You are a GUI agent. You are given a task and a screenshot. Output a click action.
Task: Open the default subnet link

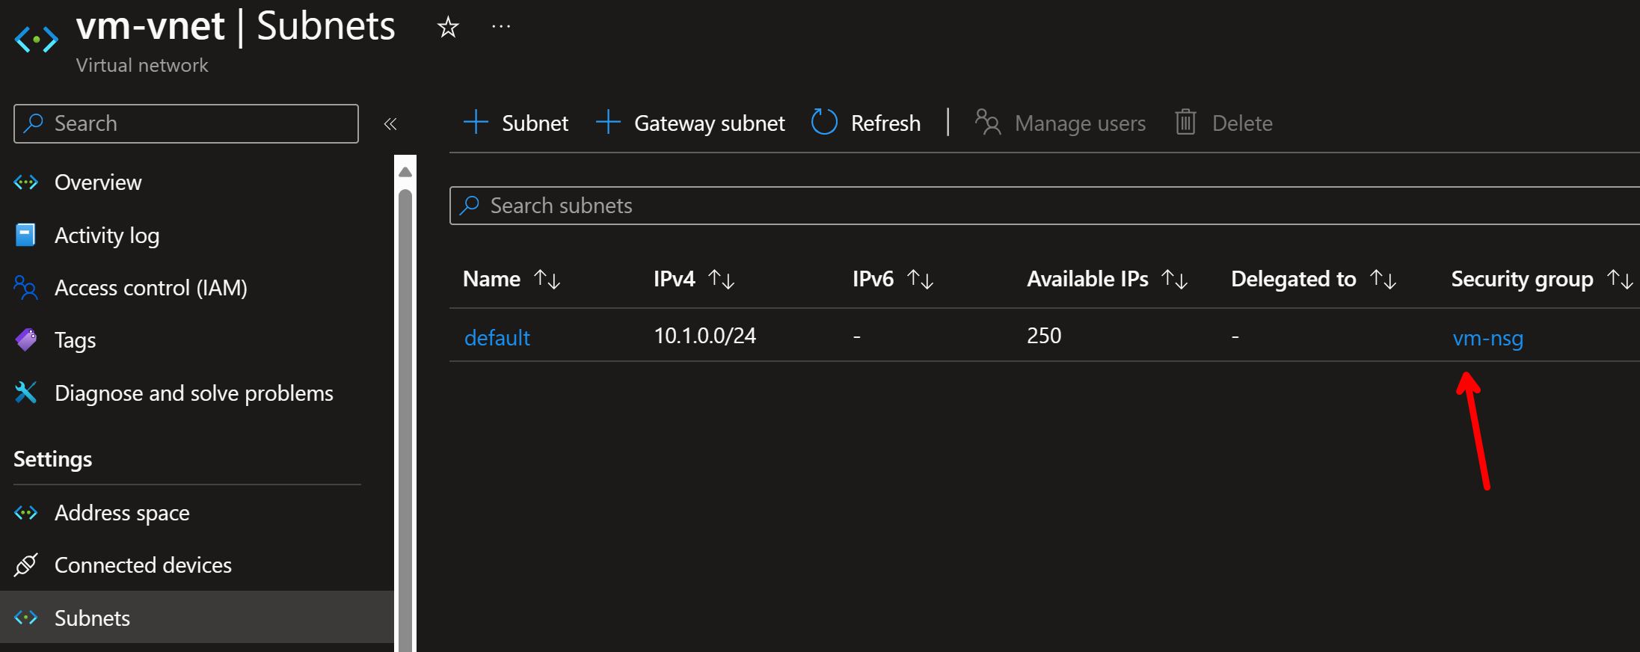497,338
